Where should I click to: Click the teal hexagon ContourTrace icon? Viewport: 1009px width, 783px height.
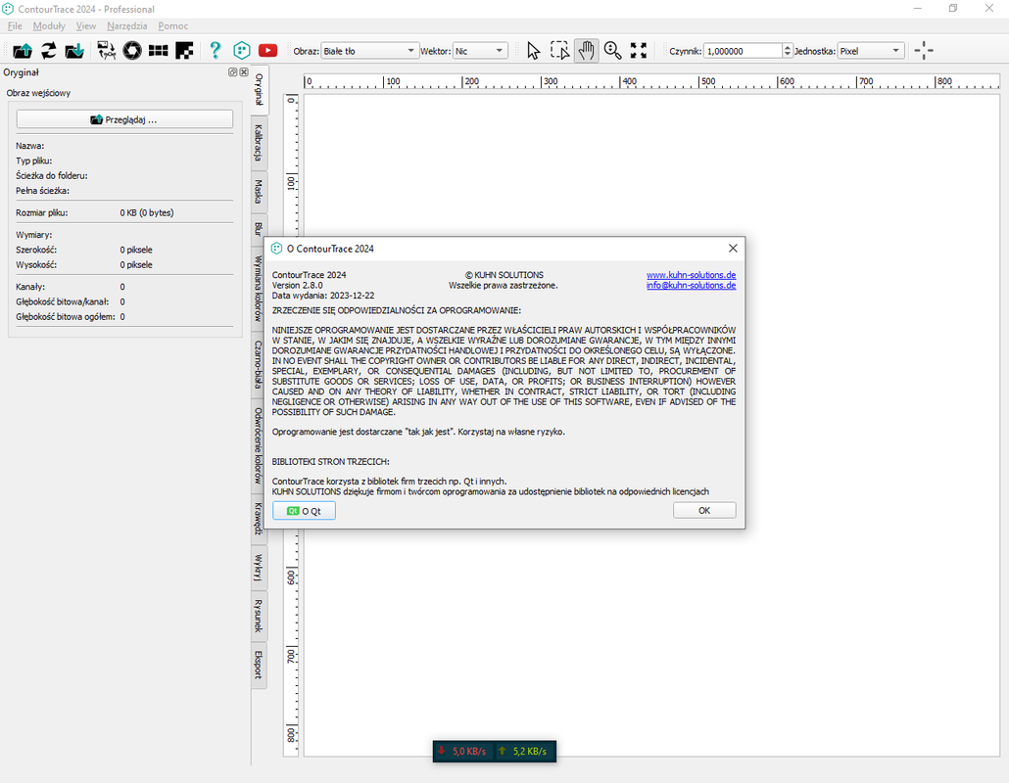tap(242, 51)
